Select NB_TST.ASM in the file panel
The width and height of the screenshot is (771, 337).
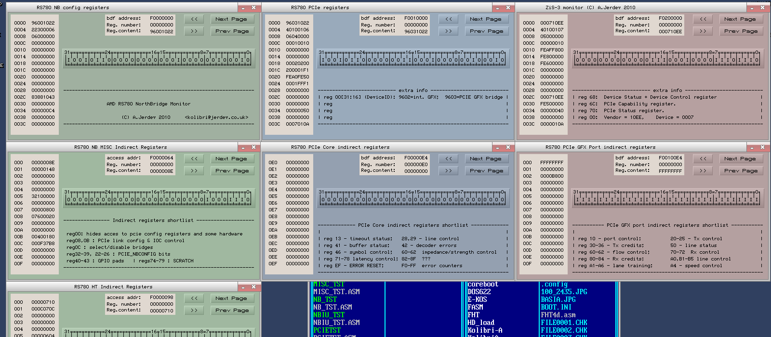[x=332, y=307]
